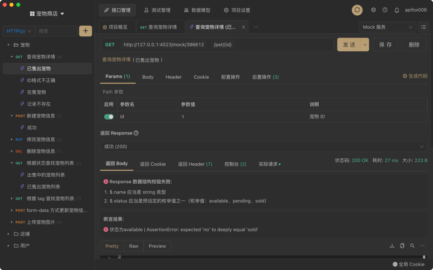Click the project sync refresh icon

tap(357, 10)
